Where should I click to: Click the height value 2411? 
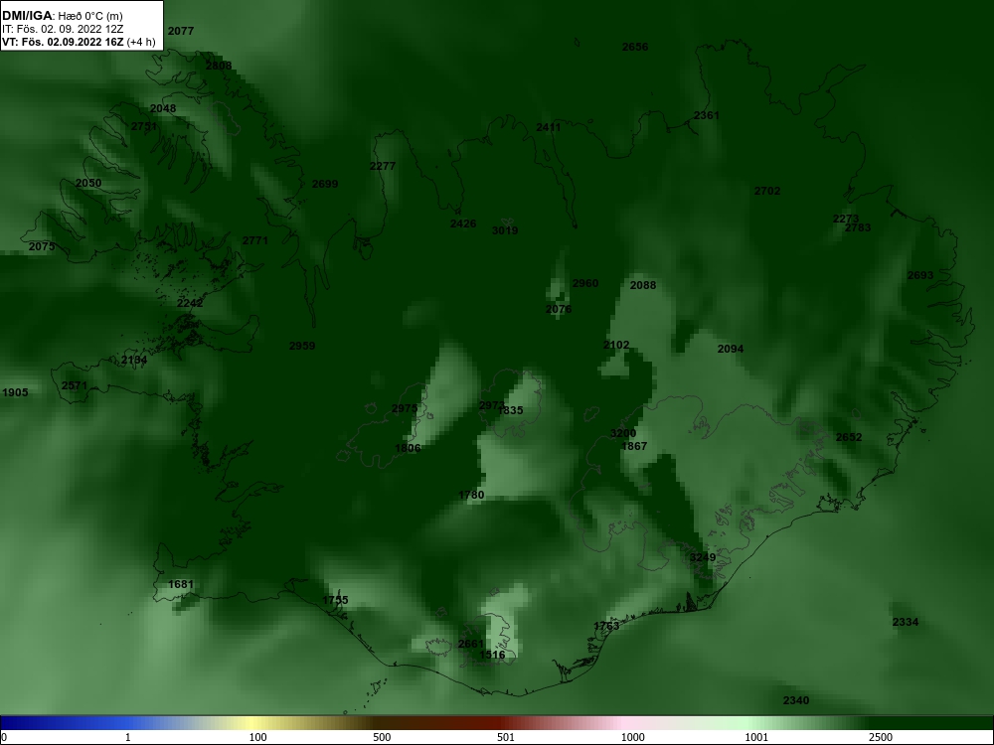point(549,127)
